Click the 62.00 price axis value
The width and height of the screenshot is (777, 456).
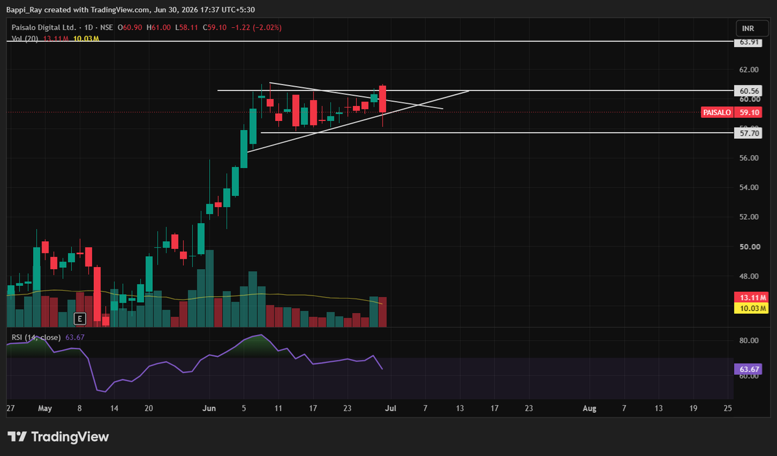pos(749,69)
